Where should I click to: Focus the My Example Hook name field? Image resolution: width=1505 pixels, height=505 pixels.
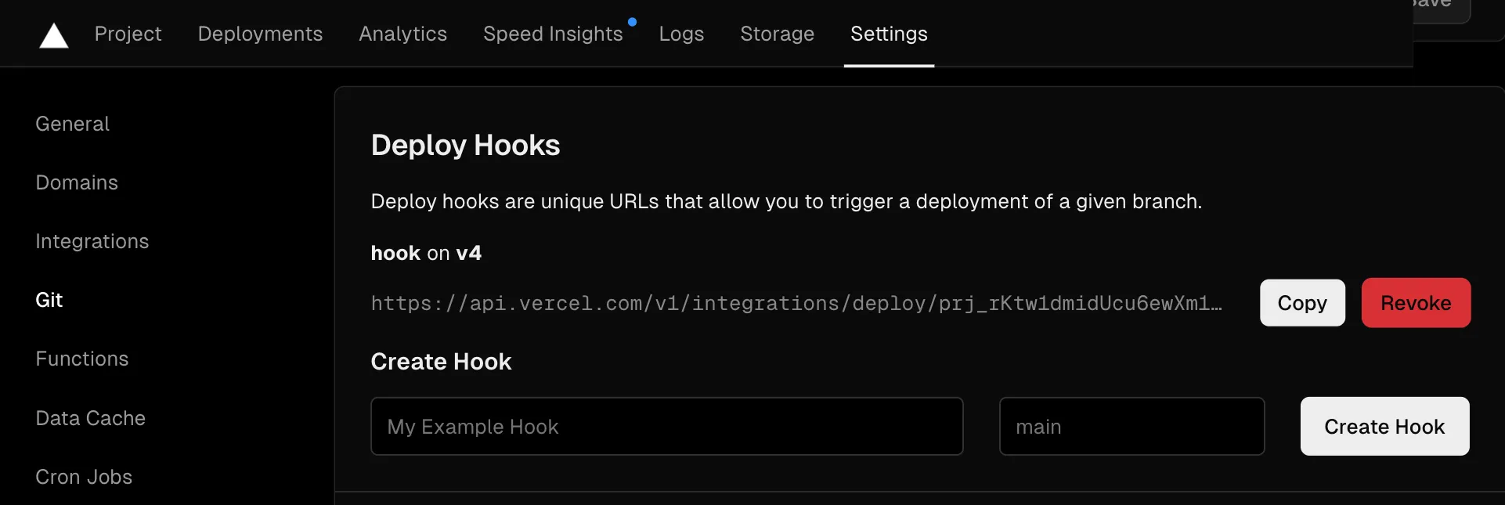(x=666, y=427)
